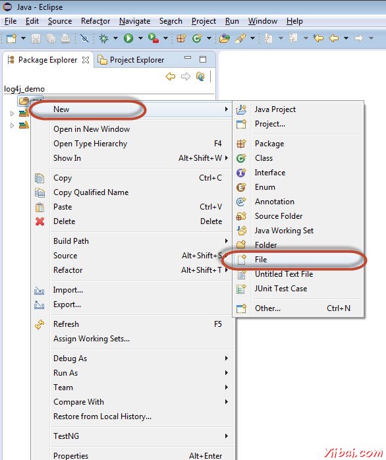Choose Annotation in the New submenu
The width and height of the screenshot is (386, 460).
pyautogui.click(x=298, y=202)
